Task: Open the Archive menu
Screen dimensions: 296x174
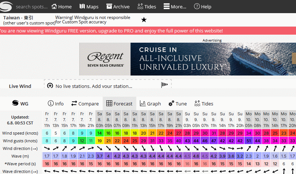Action: (x=118, y=7)
